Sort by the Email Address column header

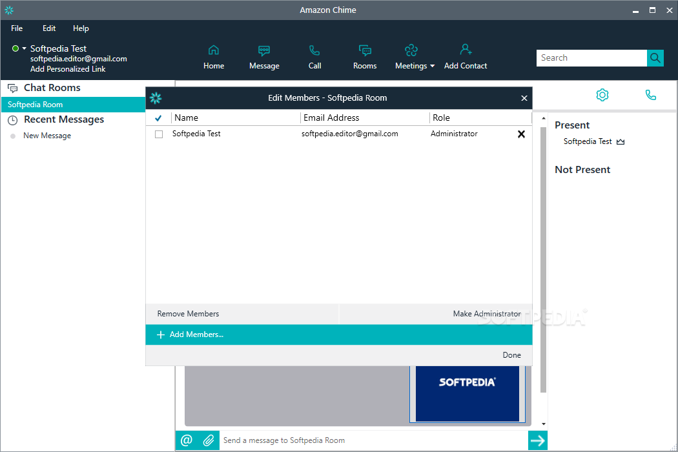(x=365, y=118)
